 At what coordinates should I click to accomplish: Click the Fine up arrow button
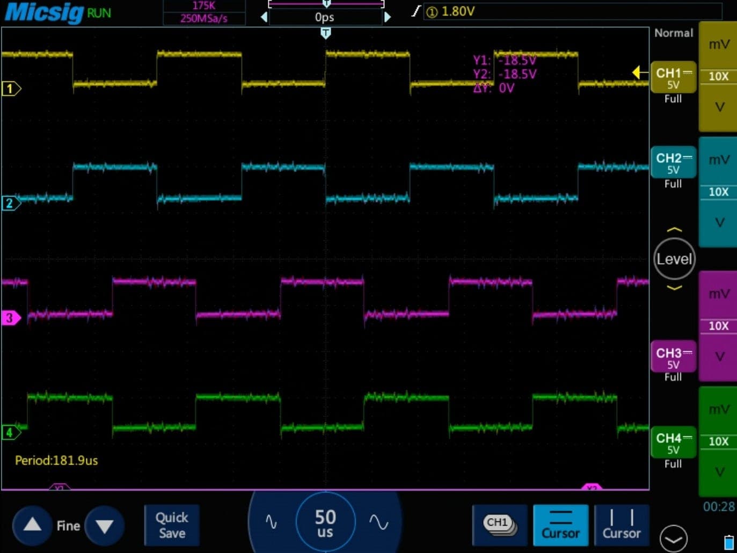(32, 525)
